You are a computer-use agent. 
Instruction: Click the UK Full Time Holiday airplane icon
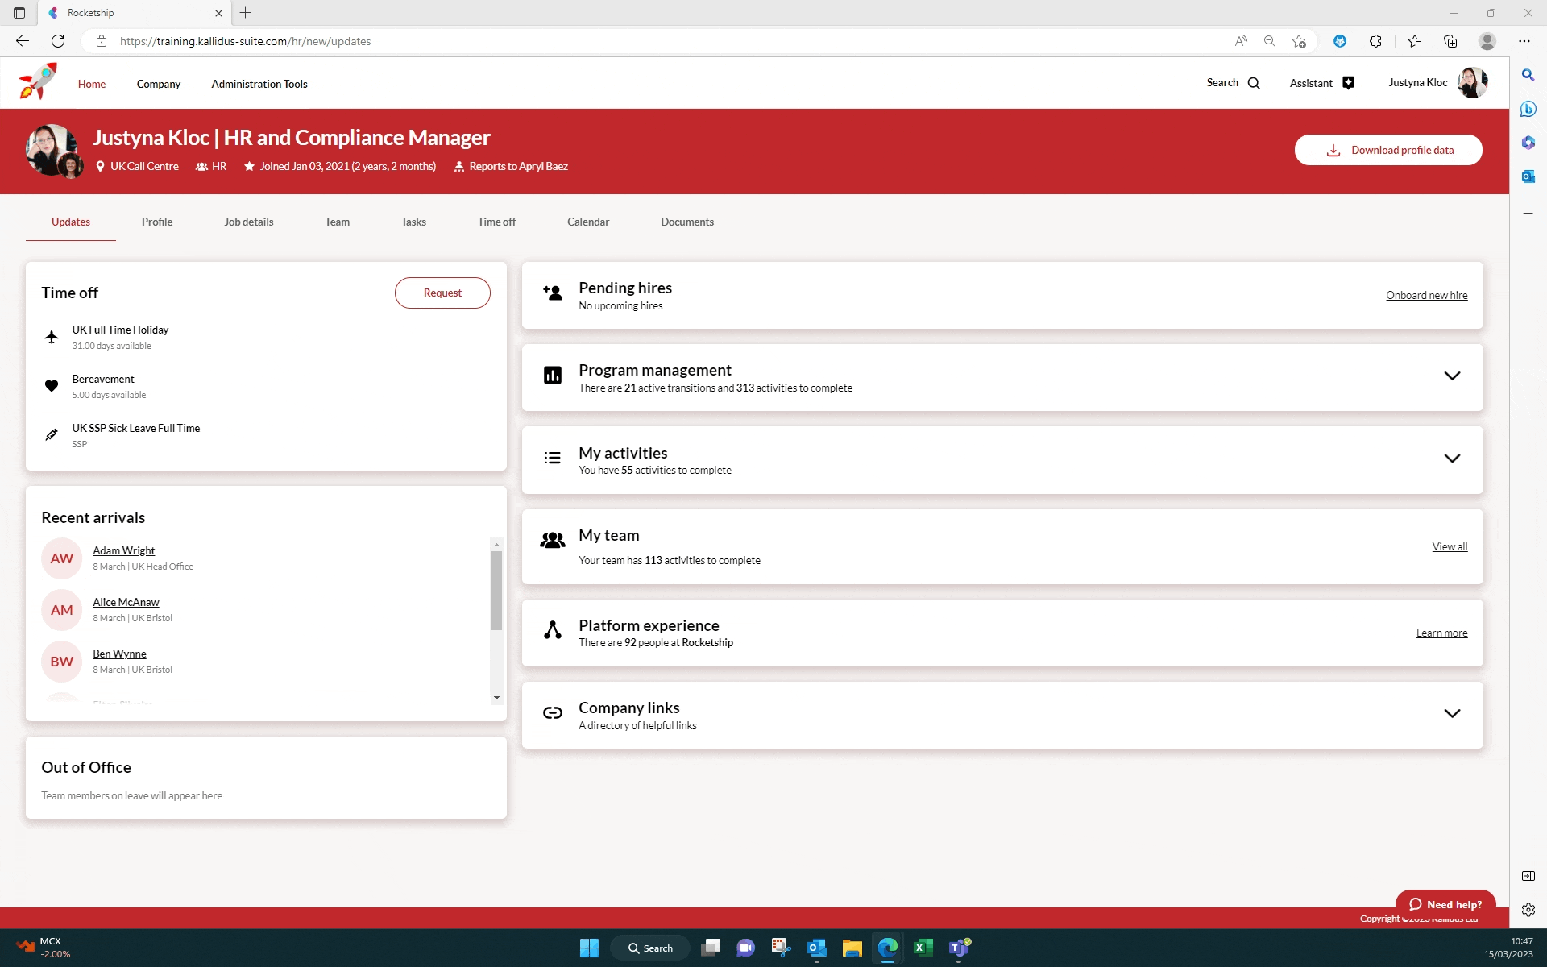coord(52,337)
